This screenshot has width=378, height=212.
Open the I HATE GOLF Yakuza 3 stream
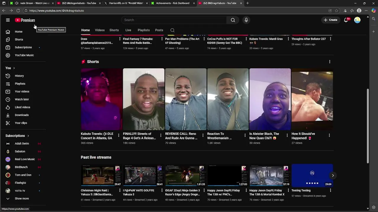[144, 175]
